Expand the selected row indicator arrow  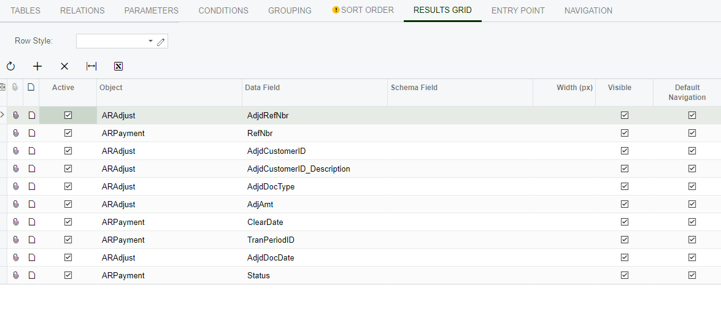coord(2,115)
